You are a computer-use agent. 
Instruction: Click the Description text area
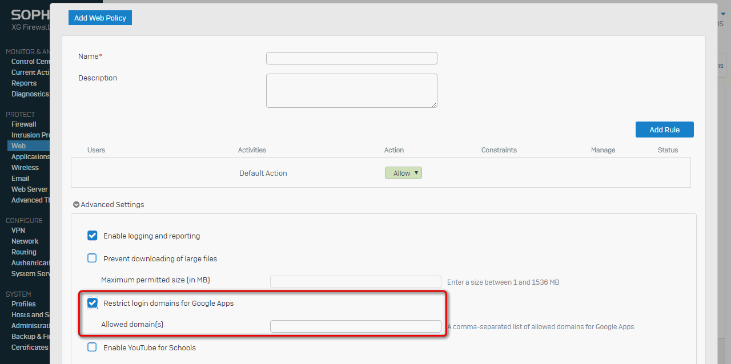point(352,91)
